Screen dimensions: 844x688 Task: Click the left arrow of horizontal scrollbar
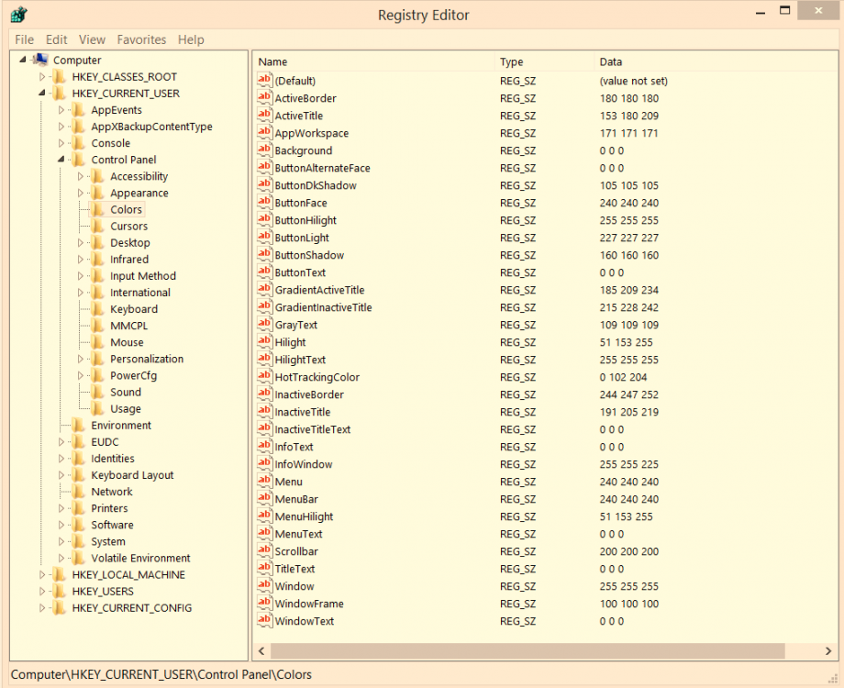(x=261, y=651)
